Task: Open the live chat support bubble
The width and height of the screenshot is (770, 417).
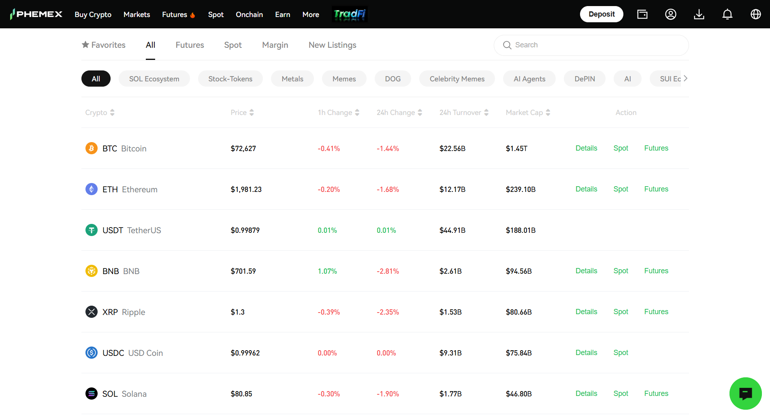Action: click(745, 394)
